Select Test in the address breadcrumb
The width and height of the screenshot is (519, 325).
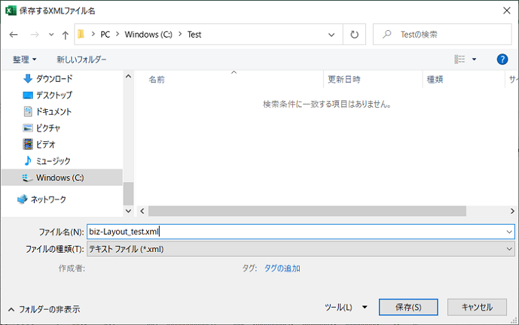coord(195,34)
